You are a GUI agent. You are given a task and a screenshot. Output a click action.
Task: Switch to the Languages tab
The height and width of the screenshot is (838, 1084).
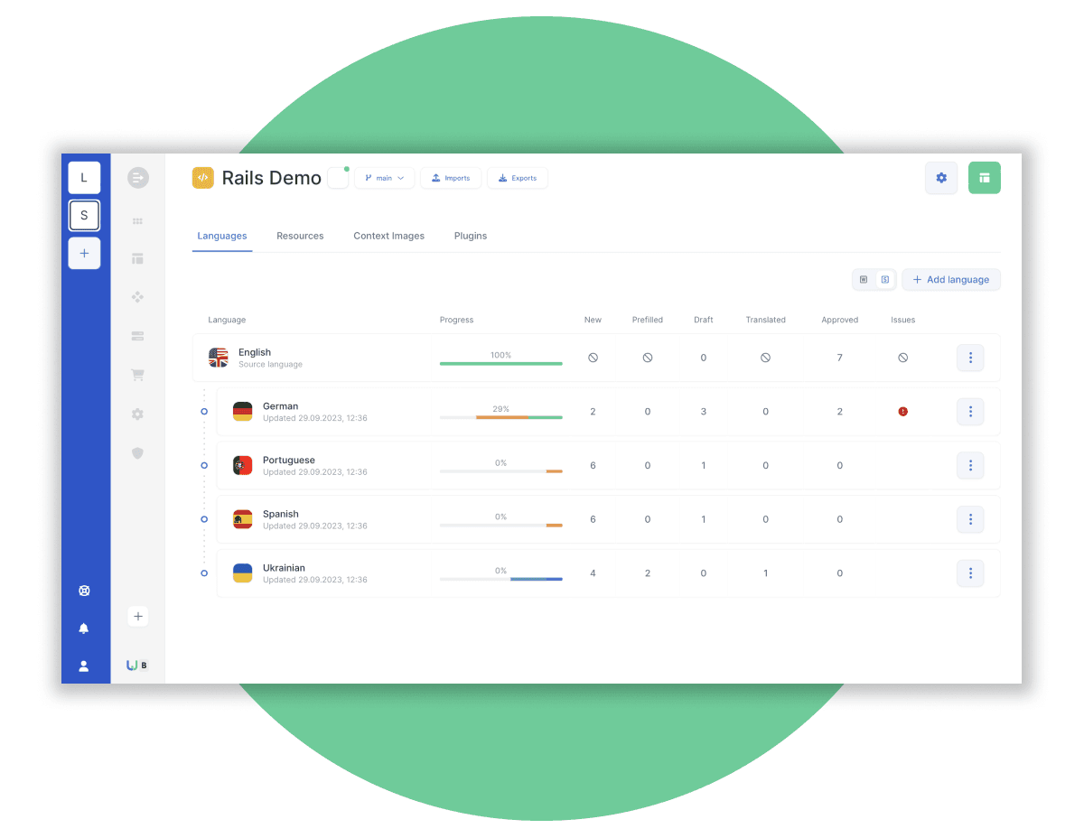(222, 236)
